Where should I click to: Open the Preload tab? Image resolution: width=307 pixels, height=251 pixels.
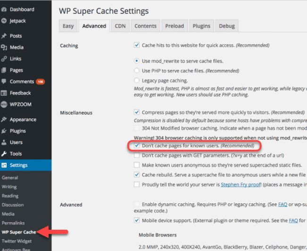[x=175, y=26]
